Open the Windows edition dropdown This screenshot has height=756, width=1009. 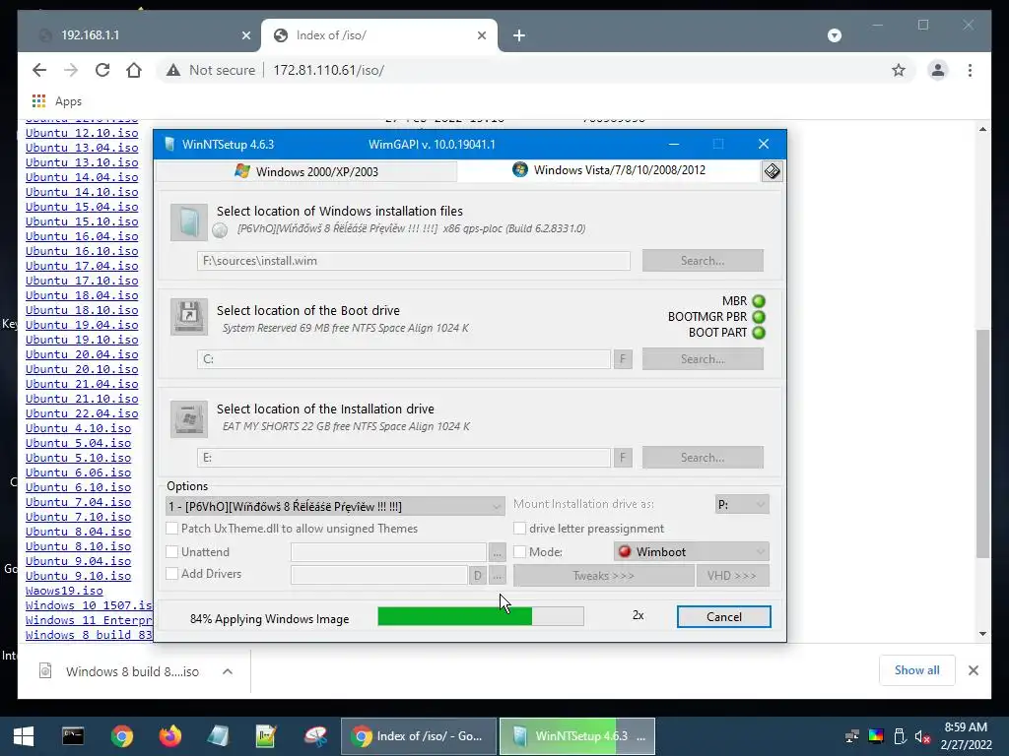tap(335, 507)
